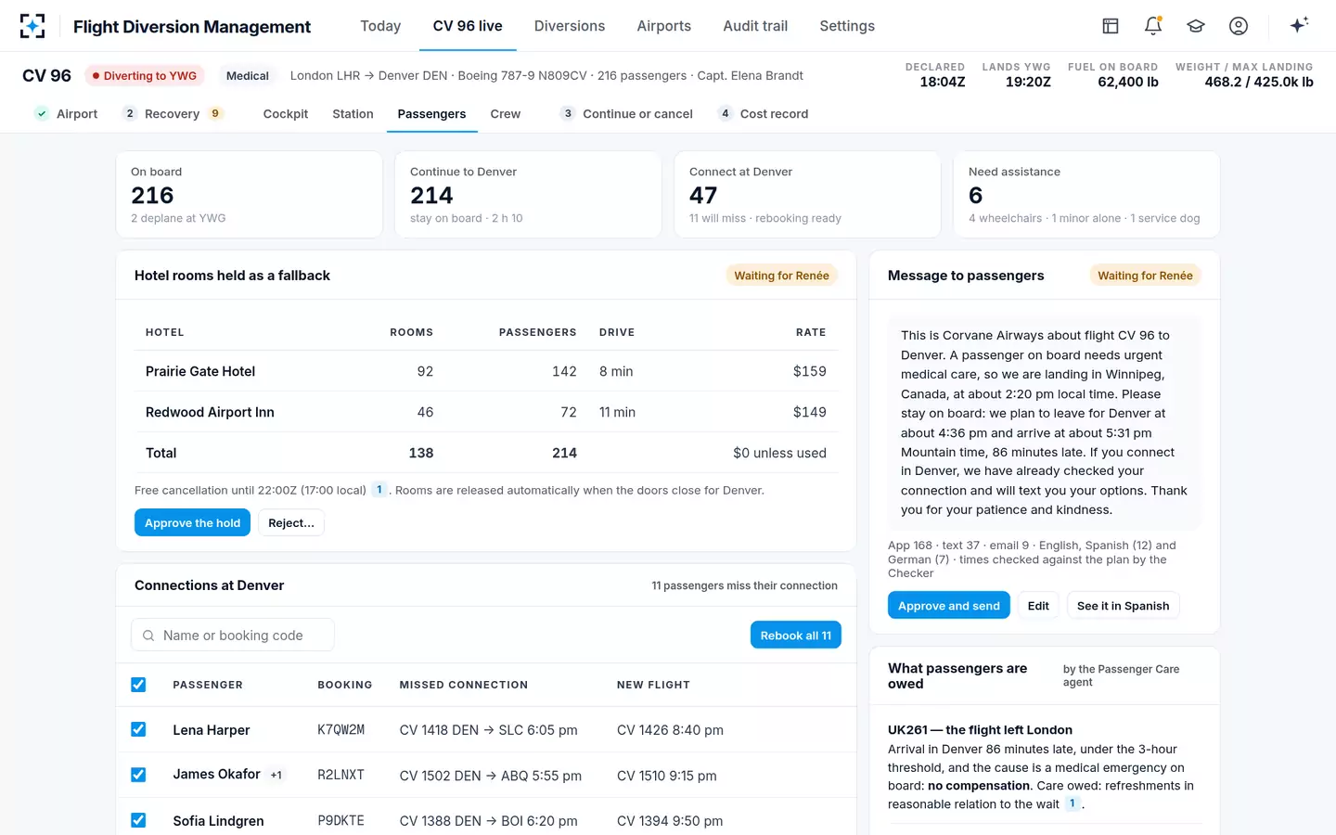Open the notifications bell
This screenshot has width=1336, height=835.
[x=1153, y=26]
